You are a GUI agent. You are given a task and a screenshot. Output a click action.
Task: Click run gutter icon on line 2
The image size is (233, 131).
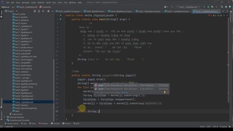click(61, 19)
